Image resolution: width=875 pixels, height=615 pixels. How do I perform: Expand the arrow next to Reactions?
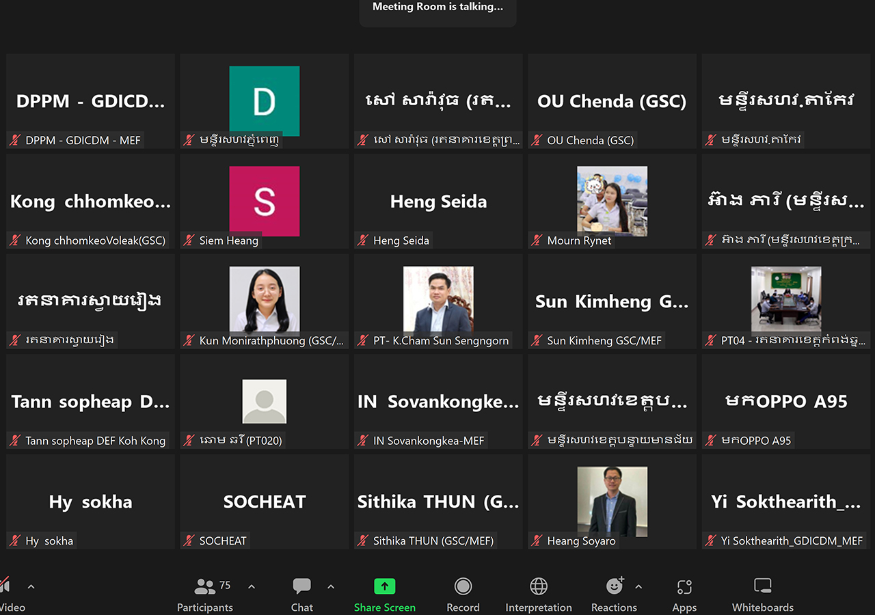638,586
